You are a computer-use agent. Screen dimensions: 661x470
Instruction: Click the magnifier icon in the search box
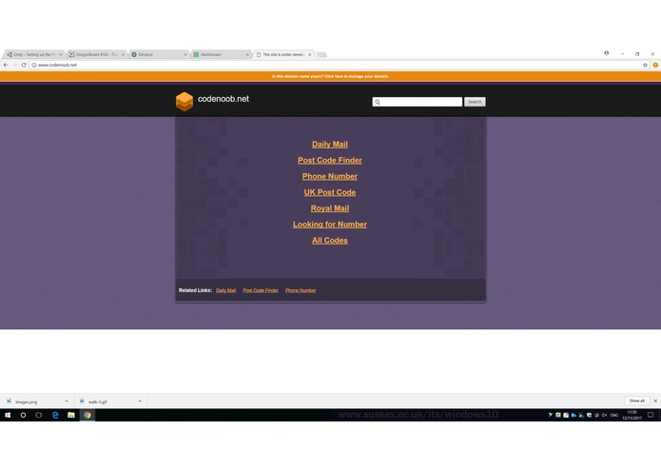[x=378, y=102]
